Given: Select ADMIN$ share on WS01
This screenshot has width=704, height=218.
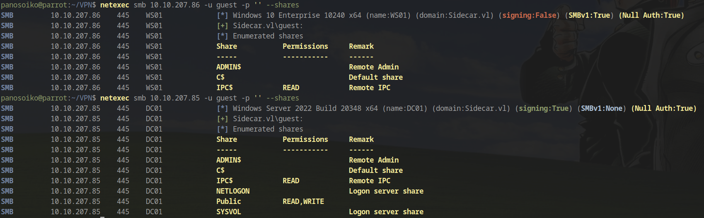Looking at the screenshot, I should [x=229, y=67].
